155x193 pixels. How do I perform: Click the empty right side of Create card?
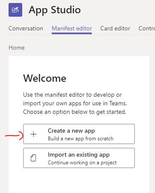tap(125, 134)
